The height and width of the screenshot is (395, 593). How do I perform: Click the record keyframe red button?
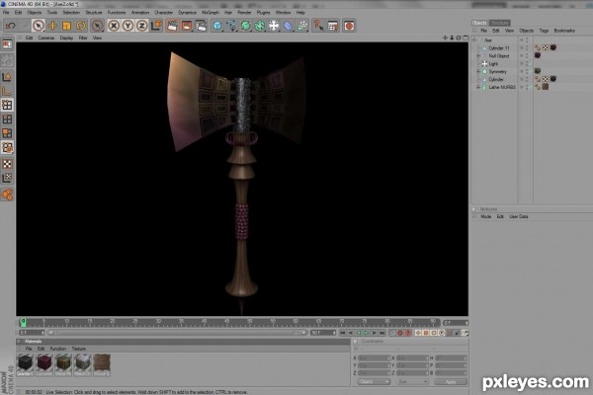(400, 333)
